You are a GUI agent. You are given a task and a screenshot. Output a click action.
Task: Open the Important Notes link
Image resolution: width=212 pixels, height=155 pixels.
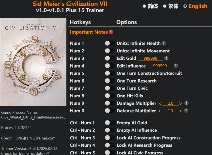[x=89, y=32]
